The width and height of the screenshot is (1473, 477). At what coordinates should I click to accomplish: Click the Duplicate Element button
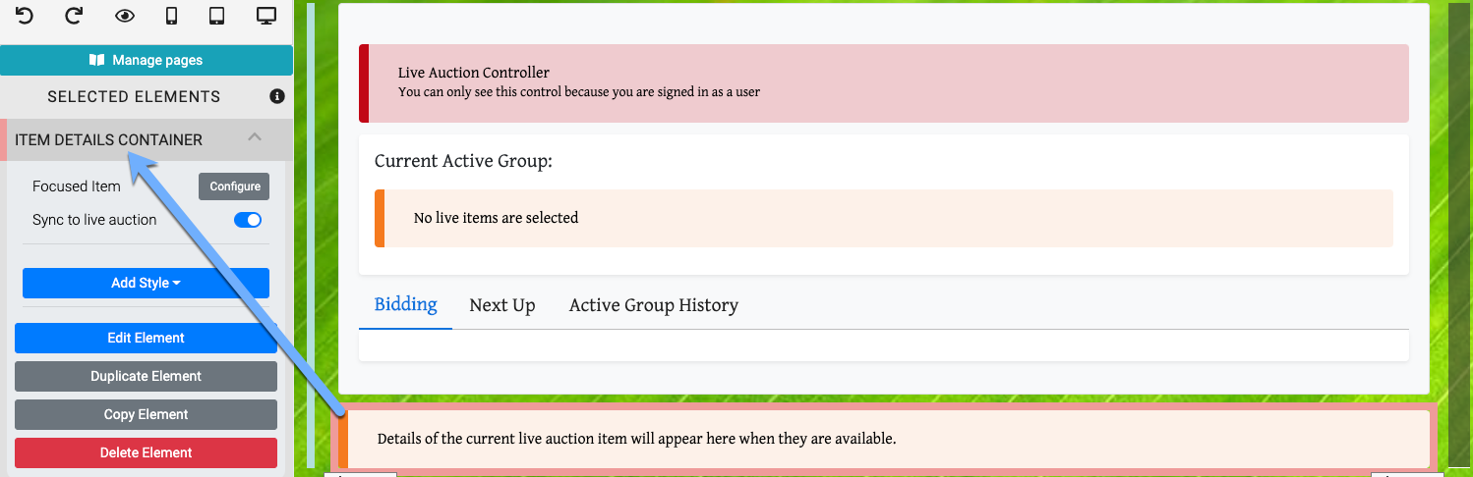pos(146,376)
